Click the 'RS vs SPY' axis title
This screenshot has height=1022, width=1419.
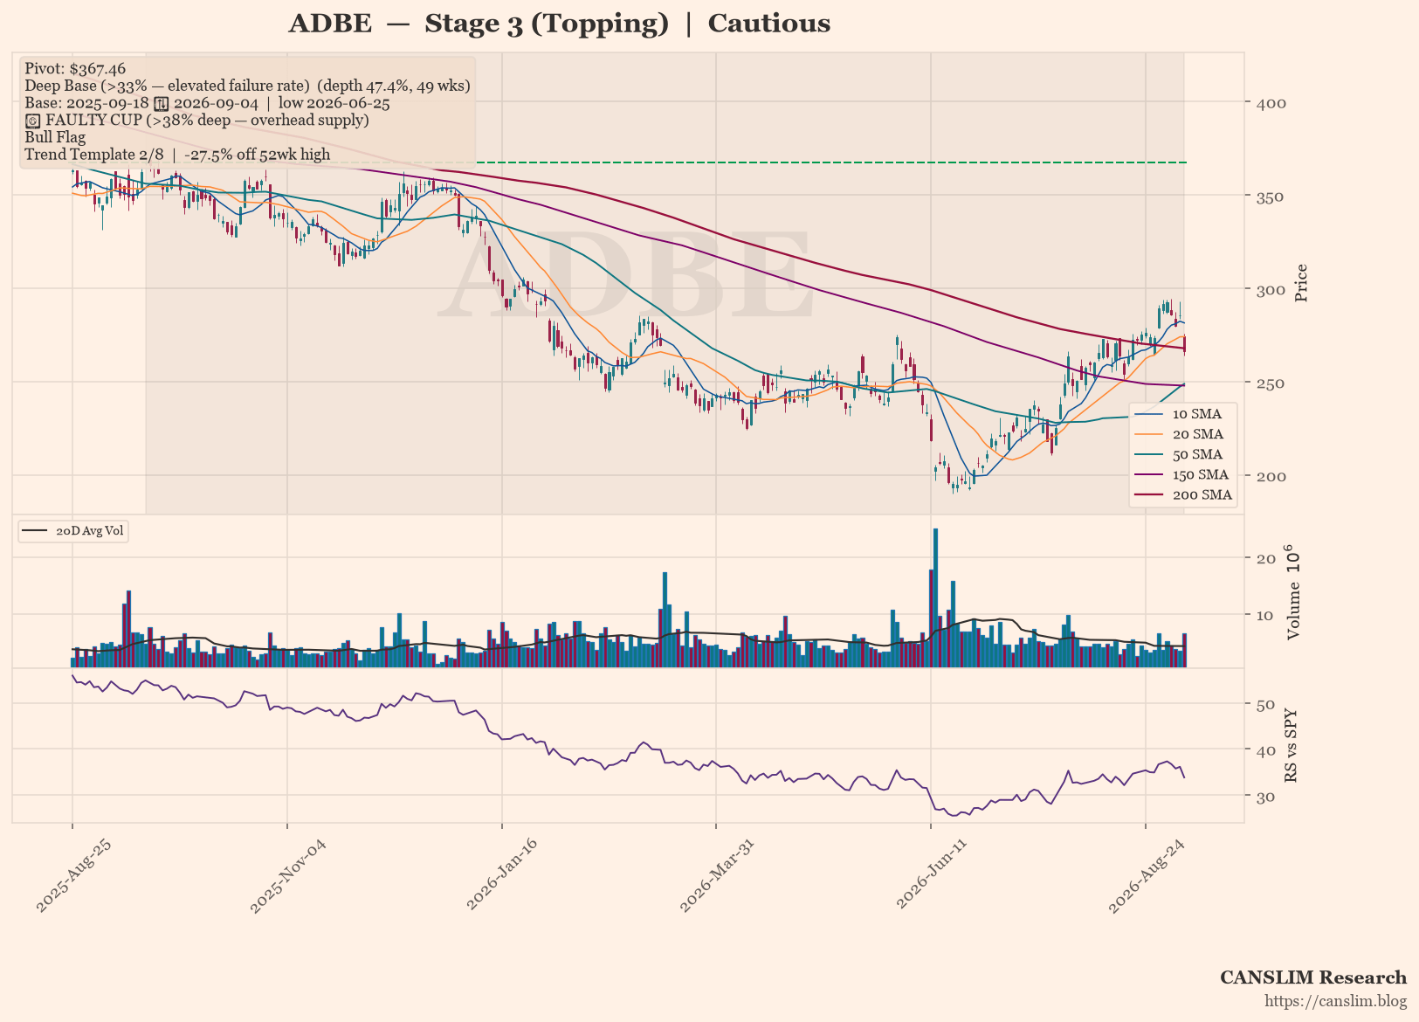(x=1292, y=745)
